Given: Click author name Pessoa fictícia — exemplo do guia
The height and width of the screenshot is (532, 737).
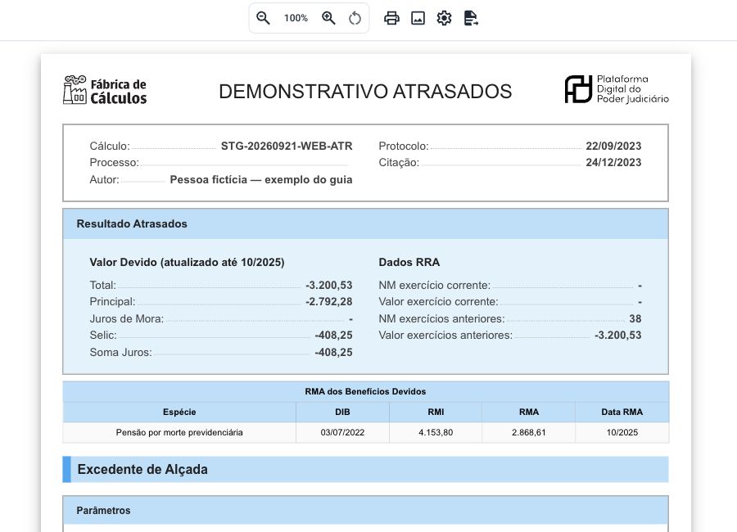Looking at the screenshot, I should [261, 179].
